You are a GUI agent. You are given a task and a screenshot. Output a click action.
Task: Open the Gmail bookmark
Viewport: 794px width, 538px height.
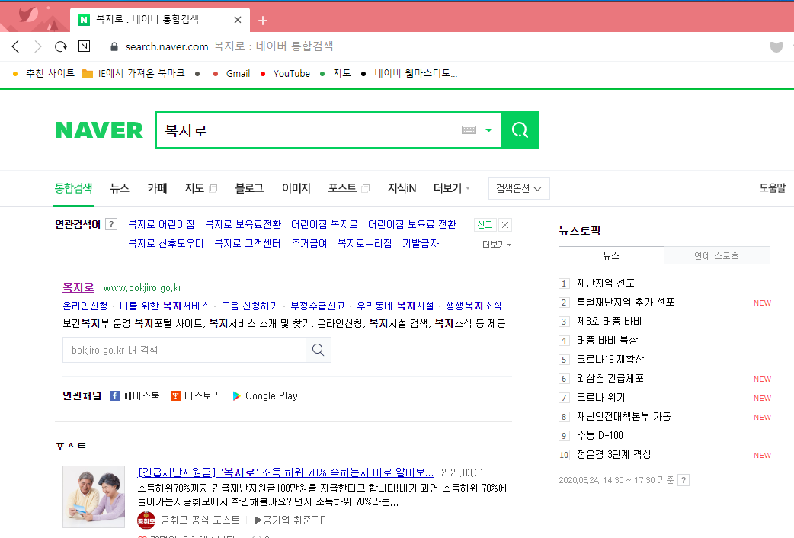232,73
